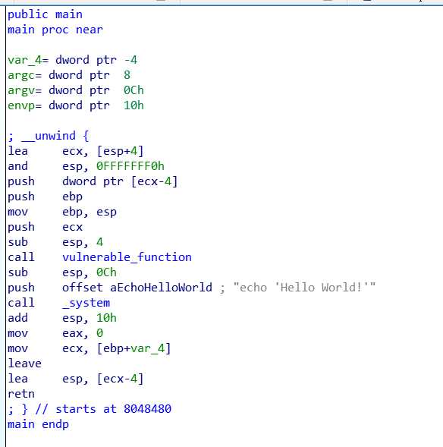Follow the _system call target

pyautogui.click(x=86, y=303)
